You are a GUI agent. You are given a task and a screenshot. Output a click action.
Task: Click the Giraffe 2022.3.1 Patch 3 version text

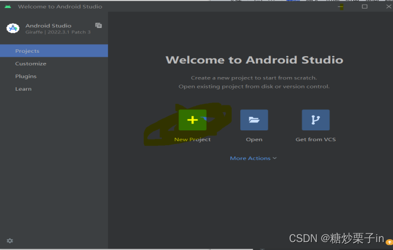(x=58, y=32)
